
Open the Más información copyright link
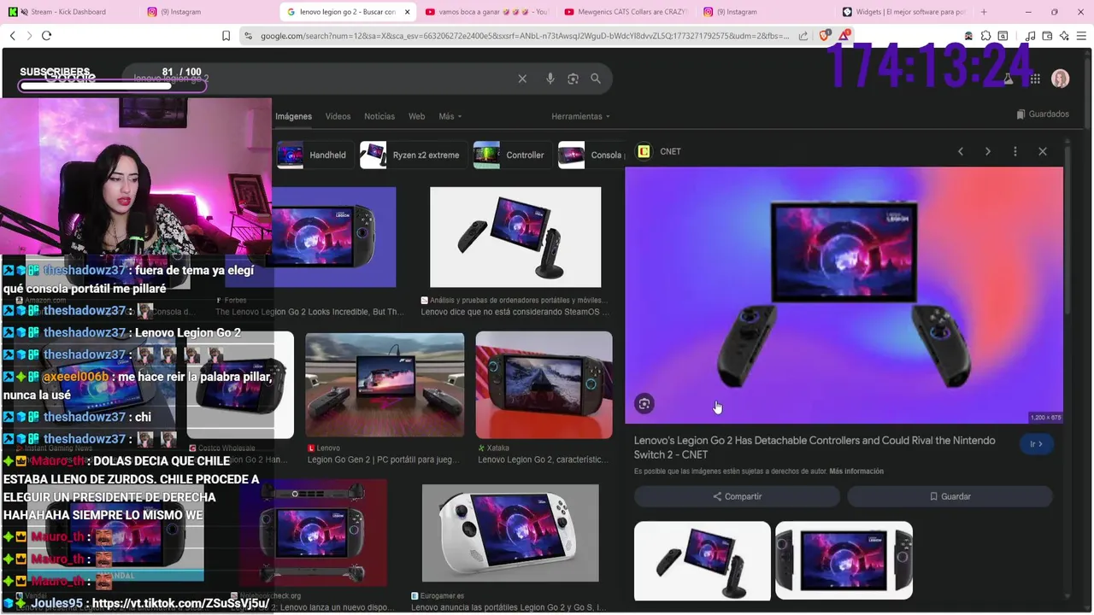click(x=856, y=471)
